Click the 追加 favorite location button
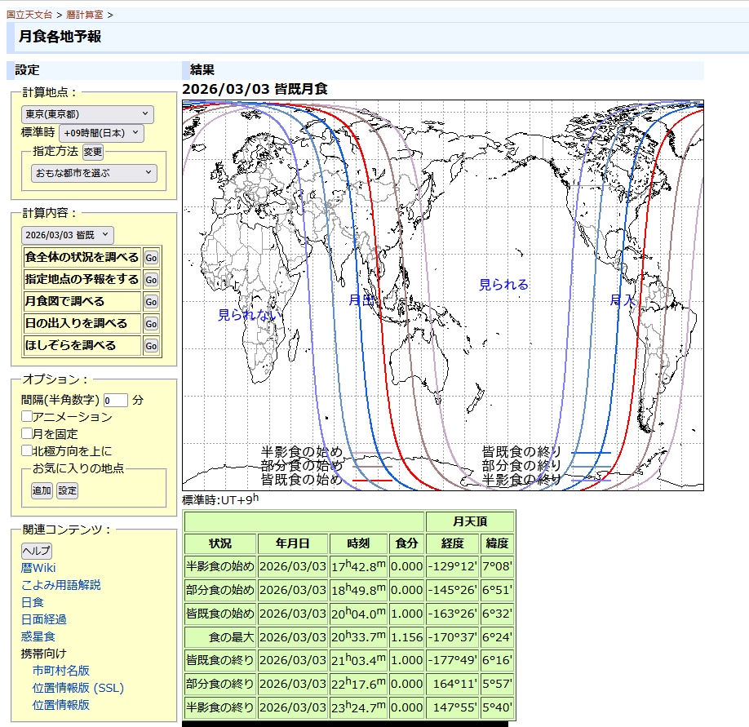 tap(42, 490)
